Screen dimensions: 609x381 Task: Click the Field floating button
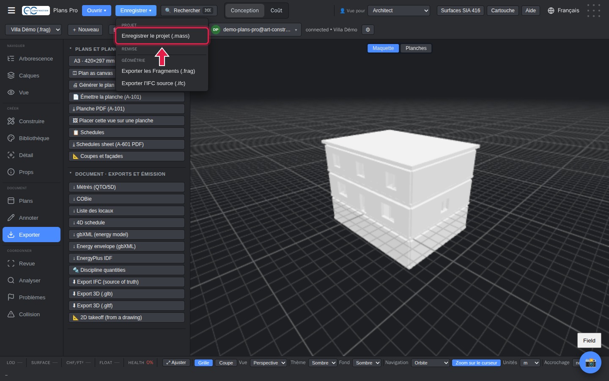click(589, 340)
